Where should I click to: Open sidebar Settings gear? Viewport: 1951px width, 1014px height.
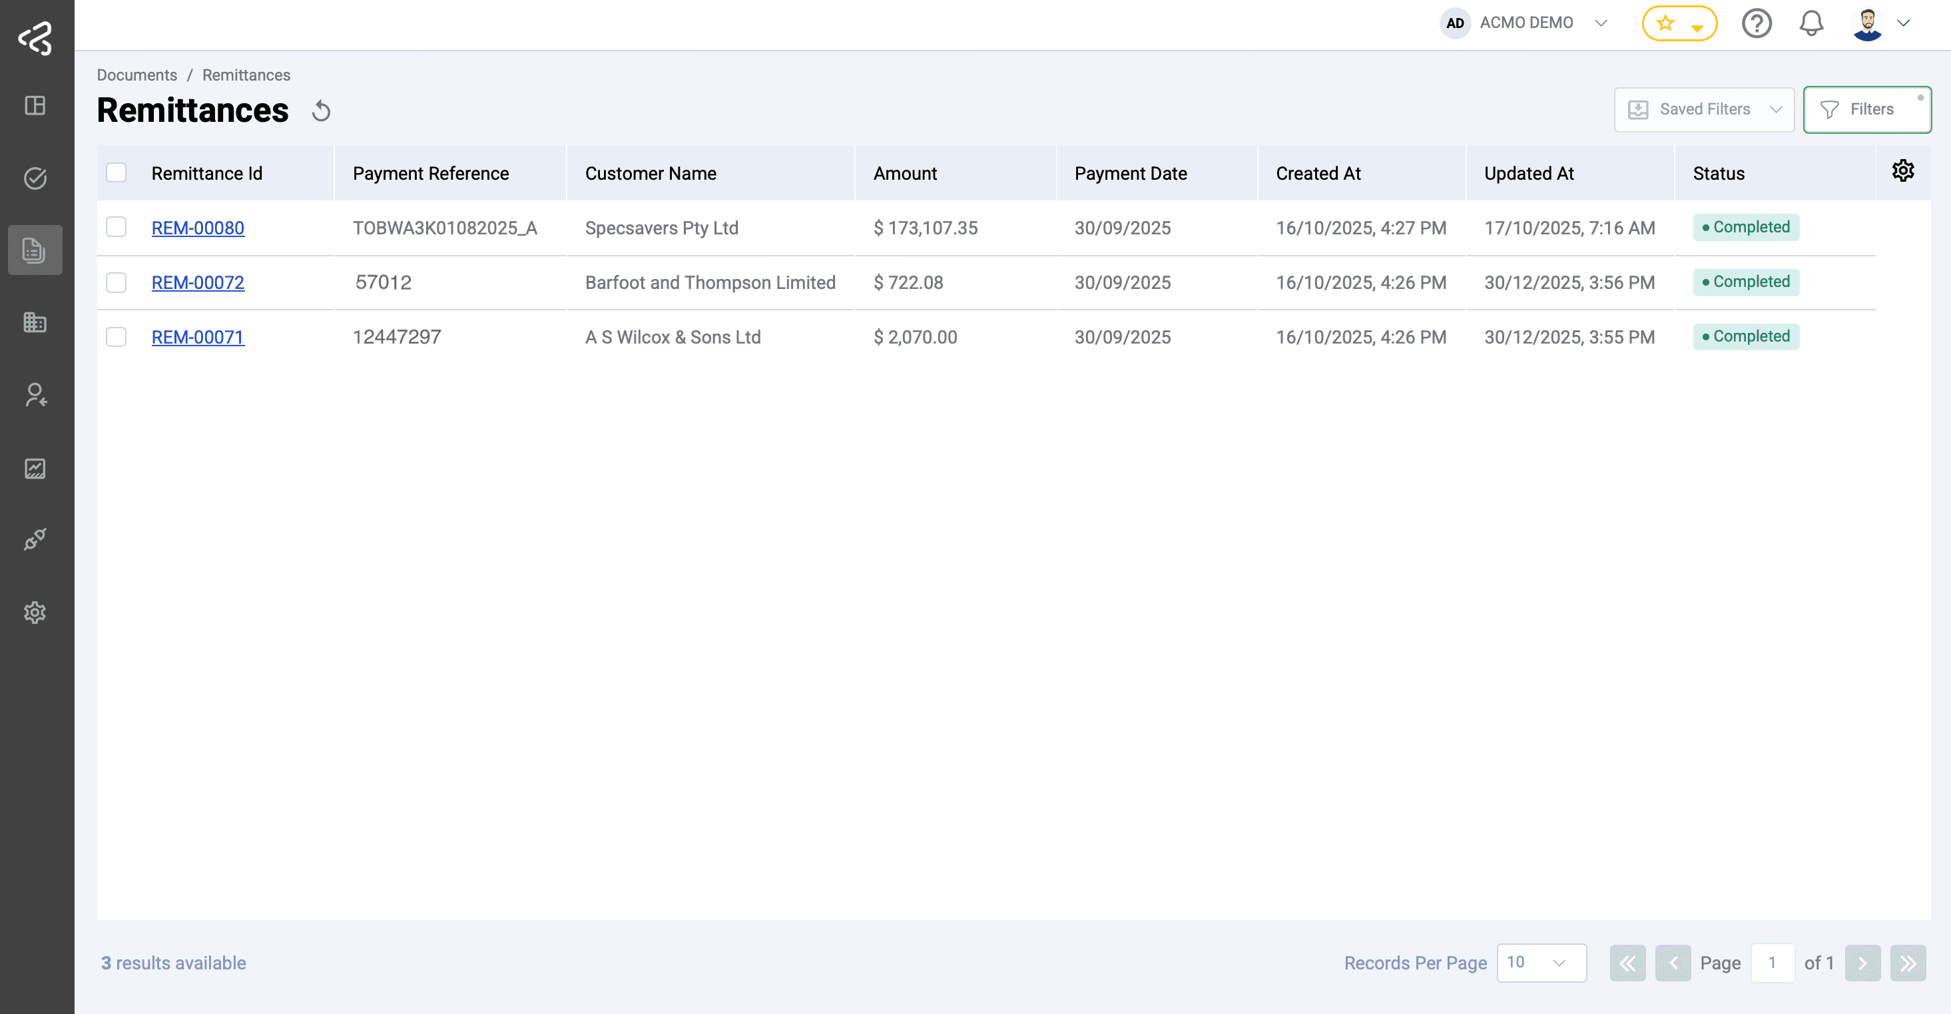click(35, 613)
